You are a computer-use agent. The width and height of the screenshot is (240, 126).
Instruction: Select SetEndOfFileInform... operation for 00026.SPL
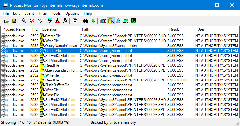[x=62, y=110]
